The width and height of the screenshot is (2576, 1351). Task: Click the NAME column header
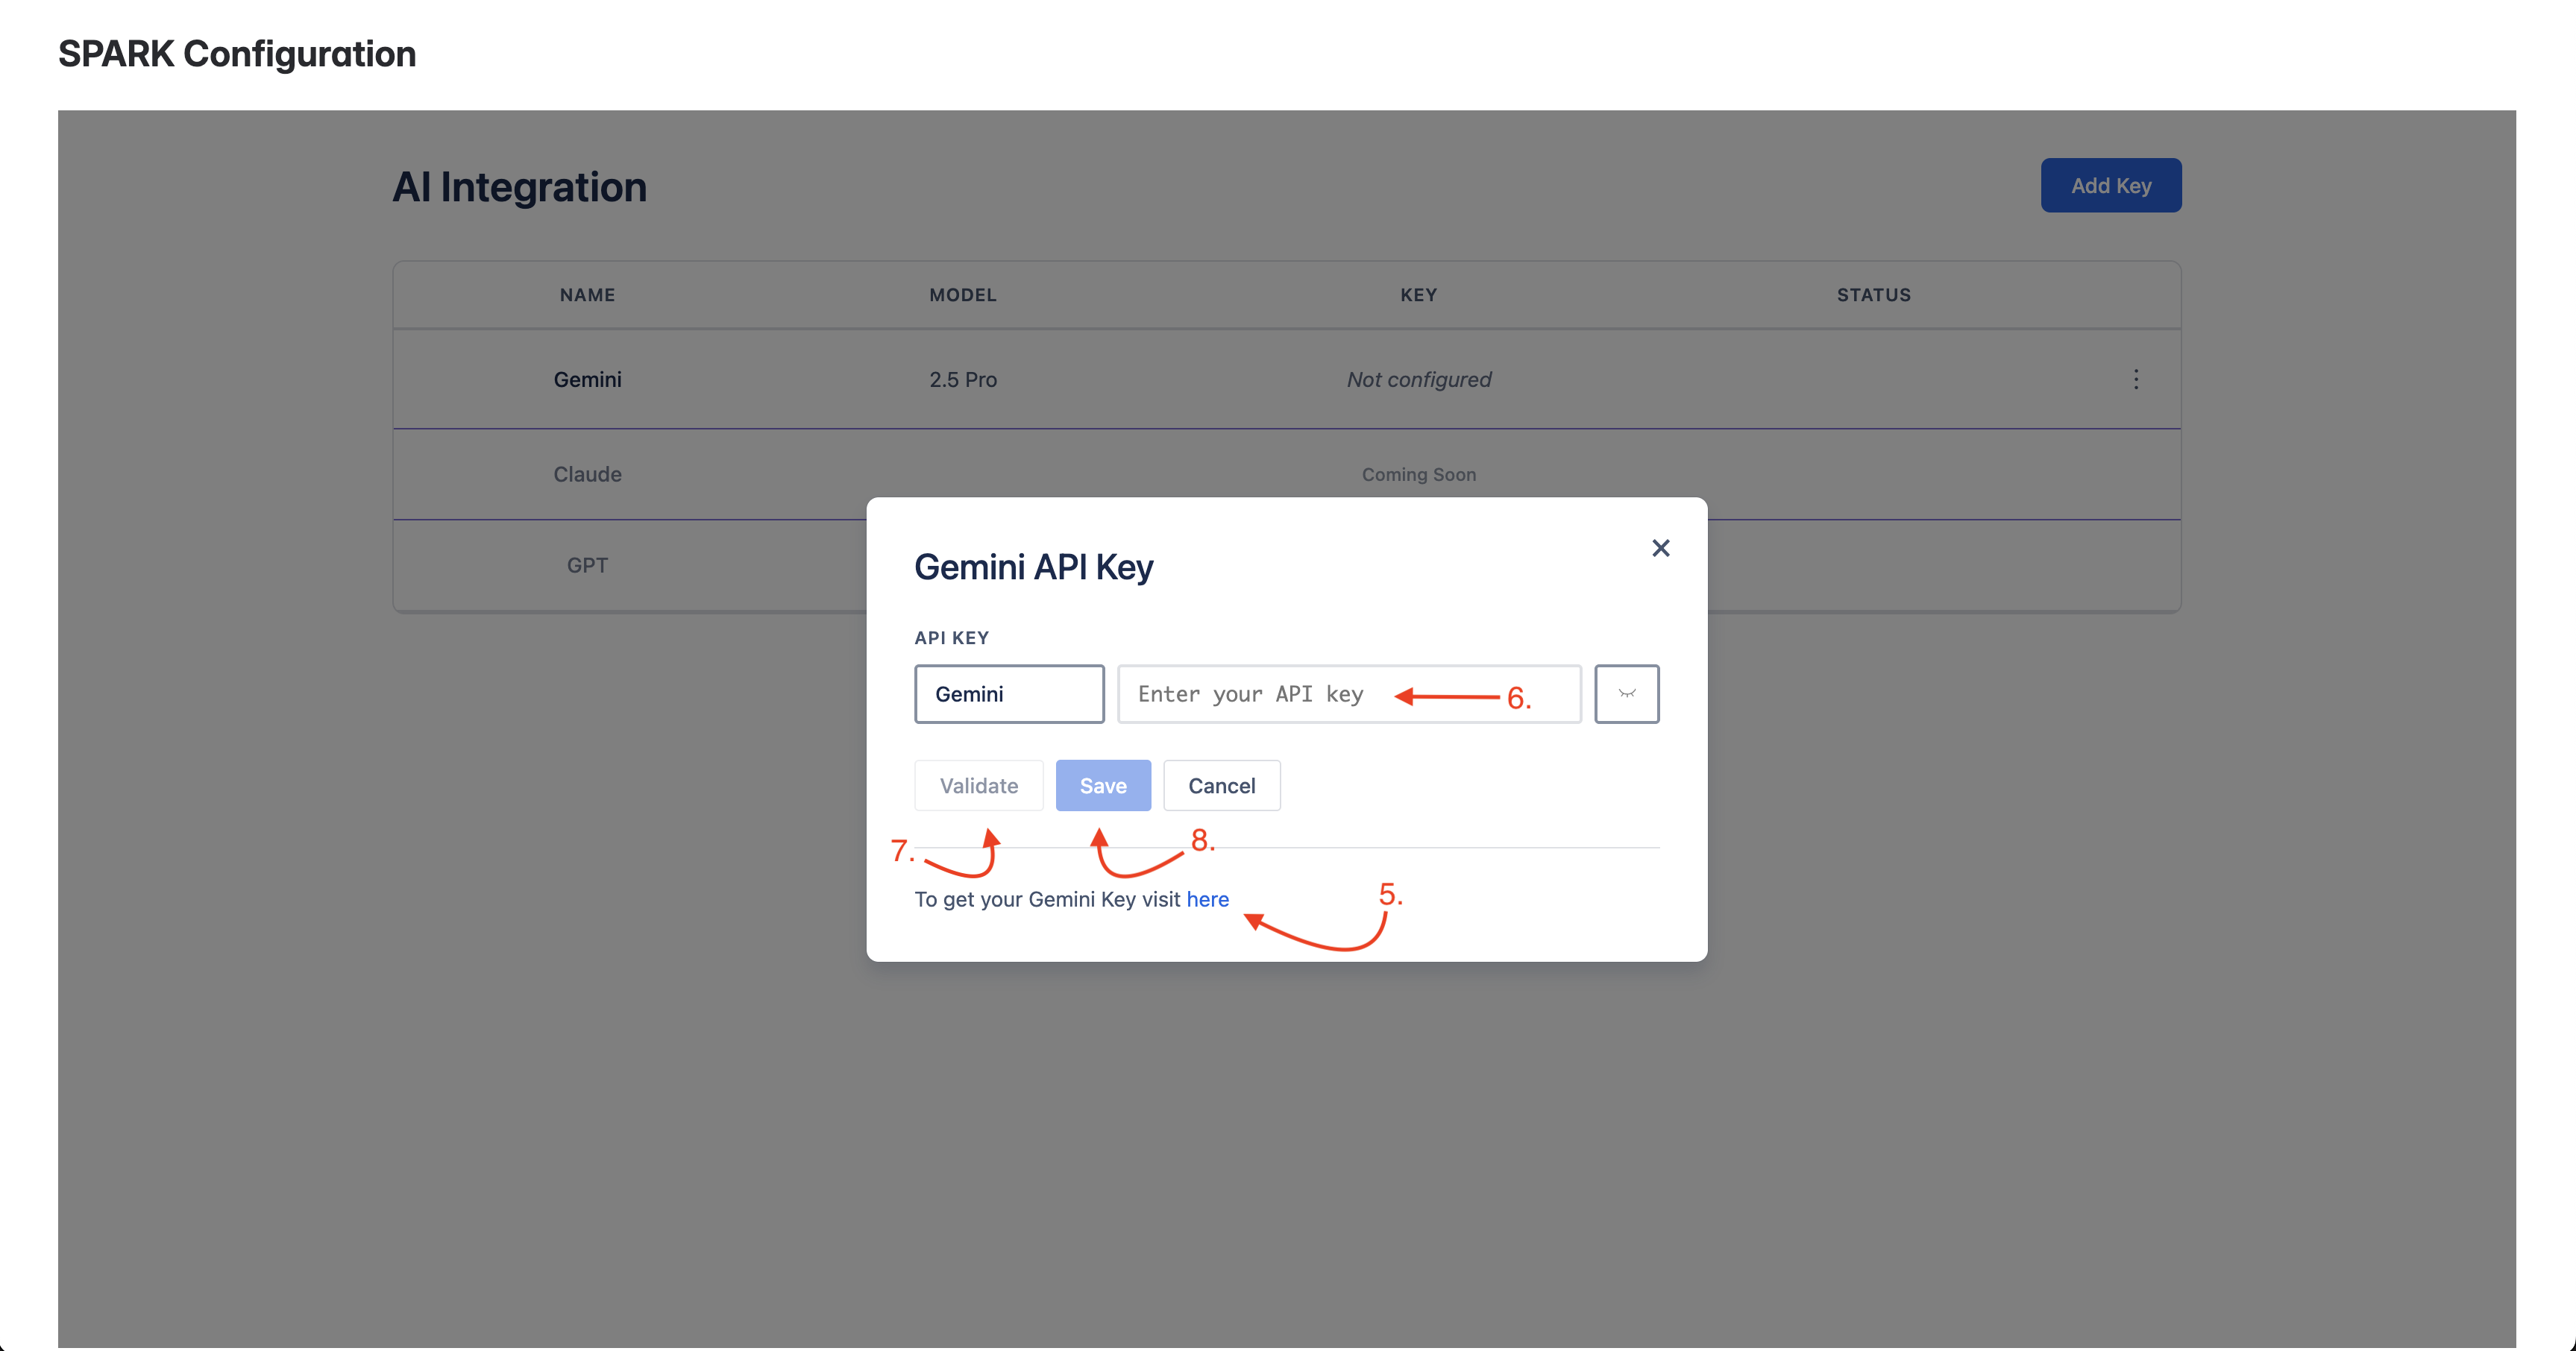pyautogui.click(x=587, y=294)
